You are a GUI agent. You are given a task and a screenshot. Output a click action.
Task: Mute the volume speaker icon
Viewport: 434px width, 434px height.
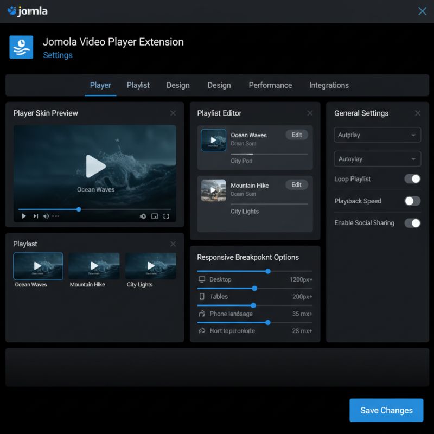(x=46, y=216)
